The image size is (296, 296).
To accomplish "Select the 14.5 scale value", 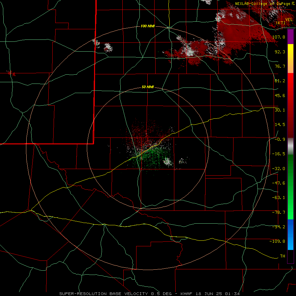I will pos(280,125).
